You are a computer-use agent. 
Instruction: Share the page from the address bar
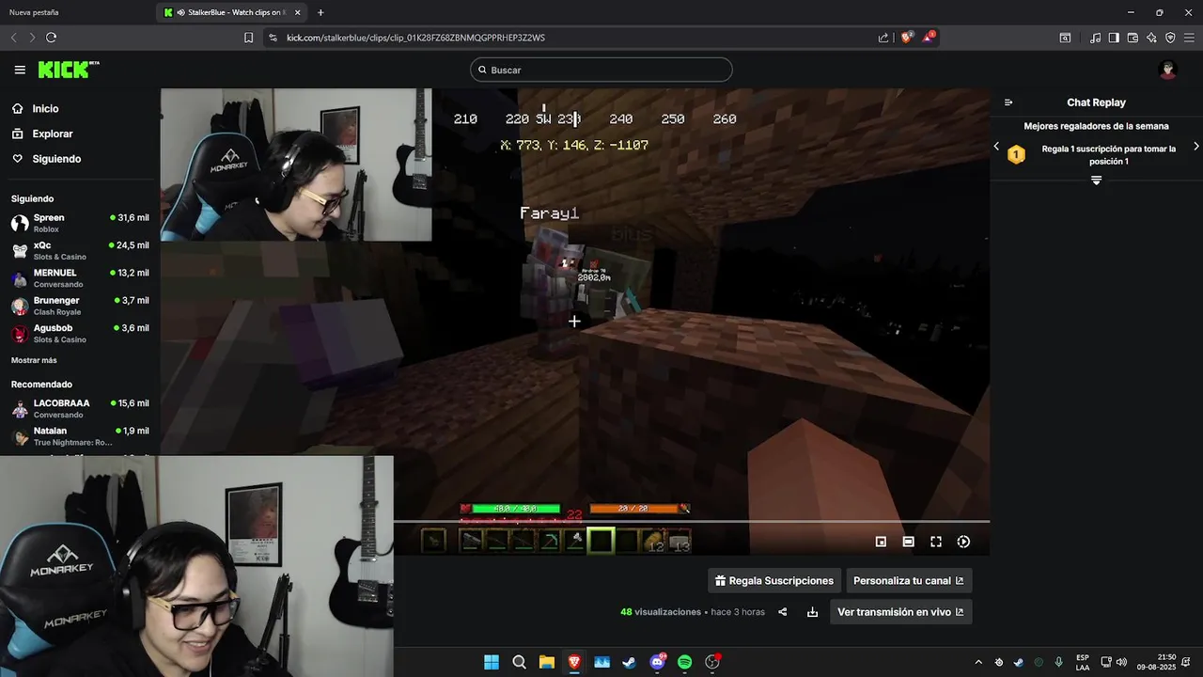(883, 38)
